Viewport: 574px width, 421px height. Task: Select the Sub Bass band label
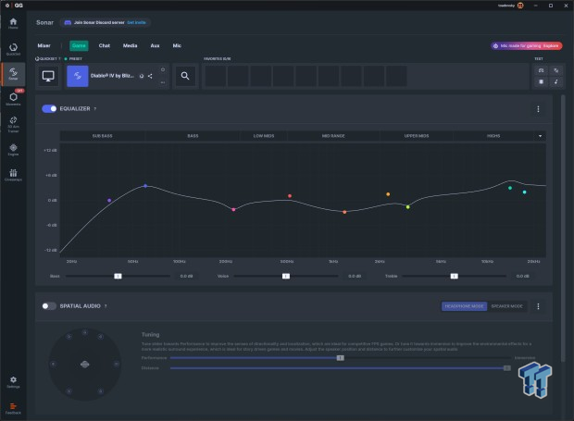pos(102,136)
